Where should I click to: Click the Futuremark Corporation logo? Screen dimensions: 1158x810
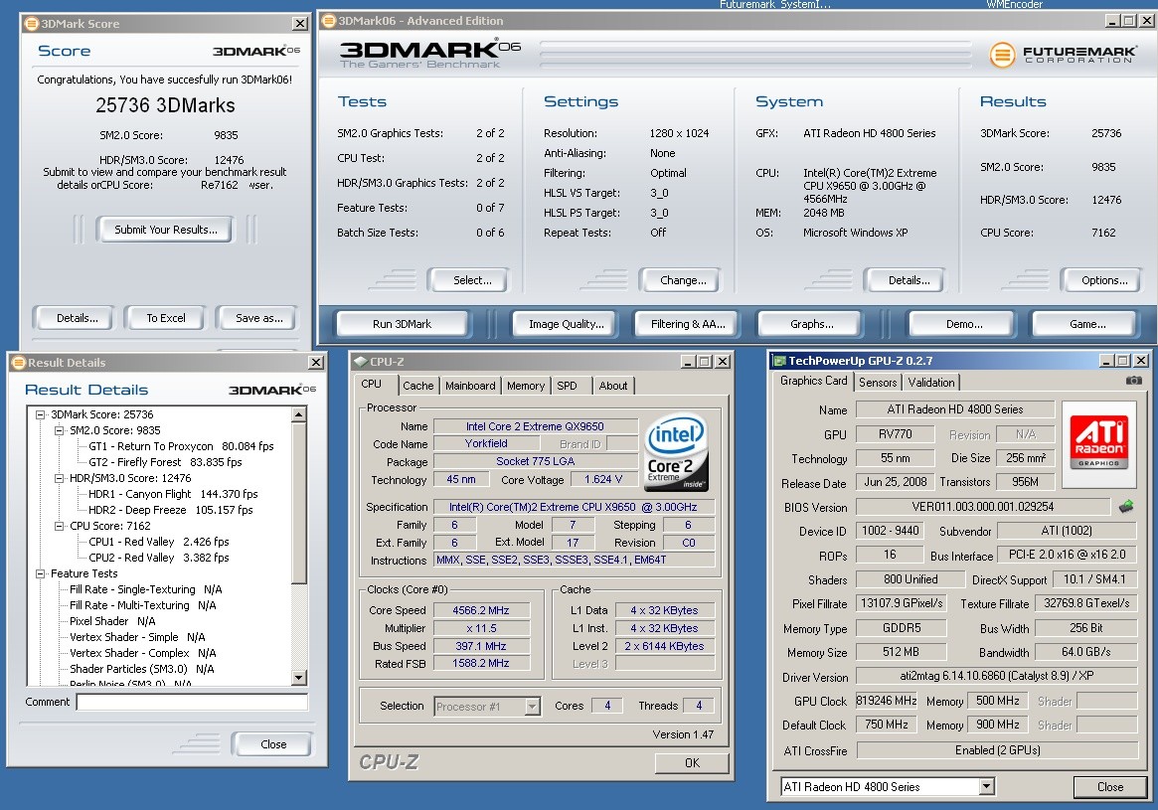pyautogui.click(x=1062, y=55)
